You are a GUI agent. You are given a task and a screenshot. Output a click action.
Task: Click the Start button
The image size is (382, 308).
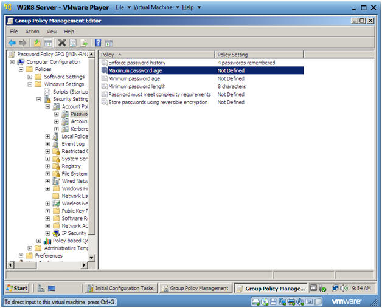[17, 289]
